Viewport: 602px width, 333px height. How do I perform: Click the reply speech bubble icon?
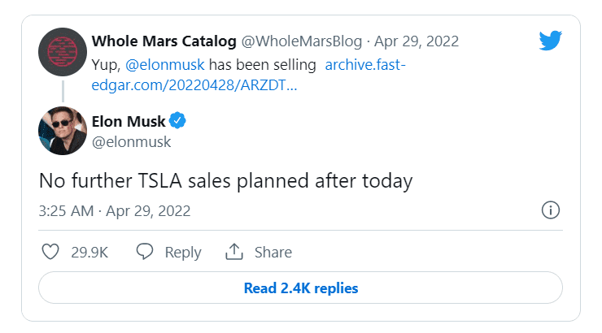(x=146, y=252)
